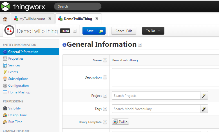Click the ENTITY INFORMATION heading
The width and height of the screenshot is (219, 132).
coord(19,45)
